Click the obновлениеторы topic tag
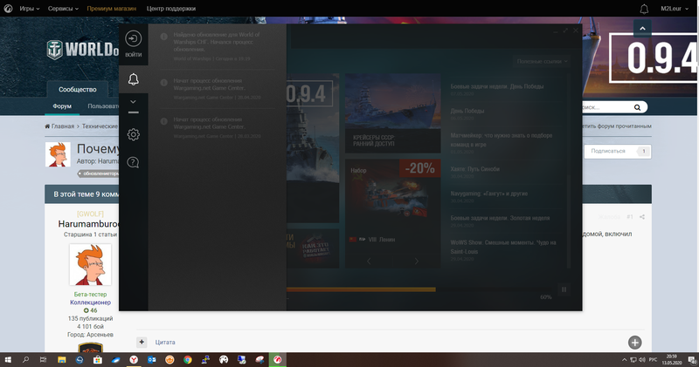This screenshot has height=367, width=699. 100,173
